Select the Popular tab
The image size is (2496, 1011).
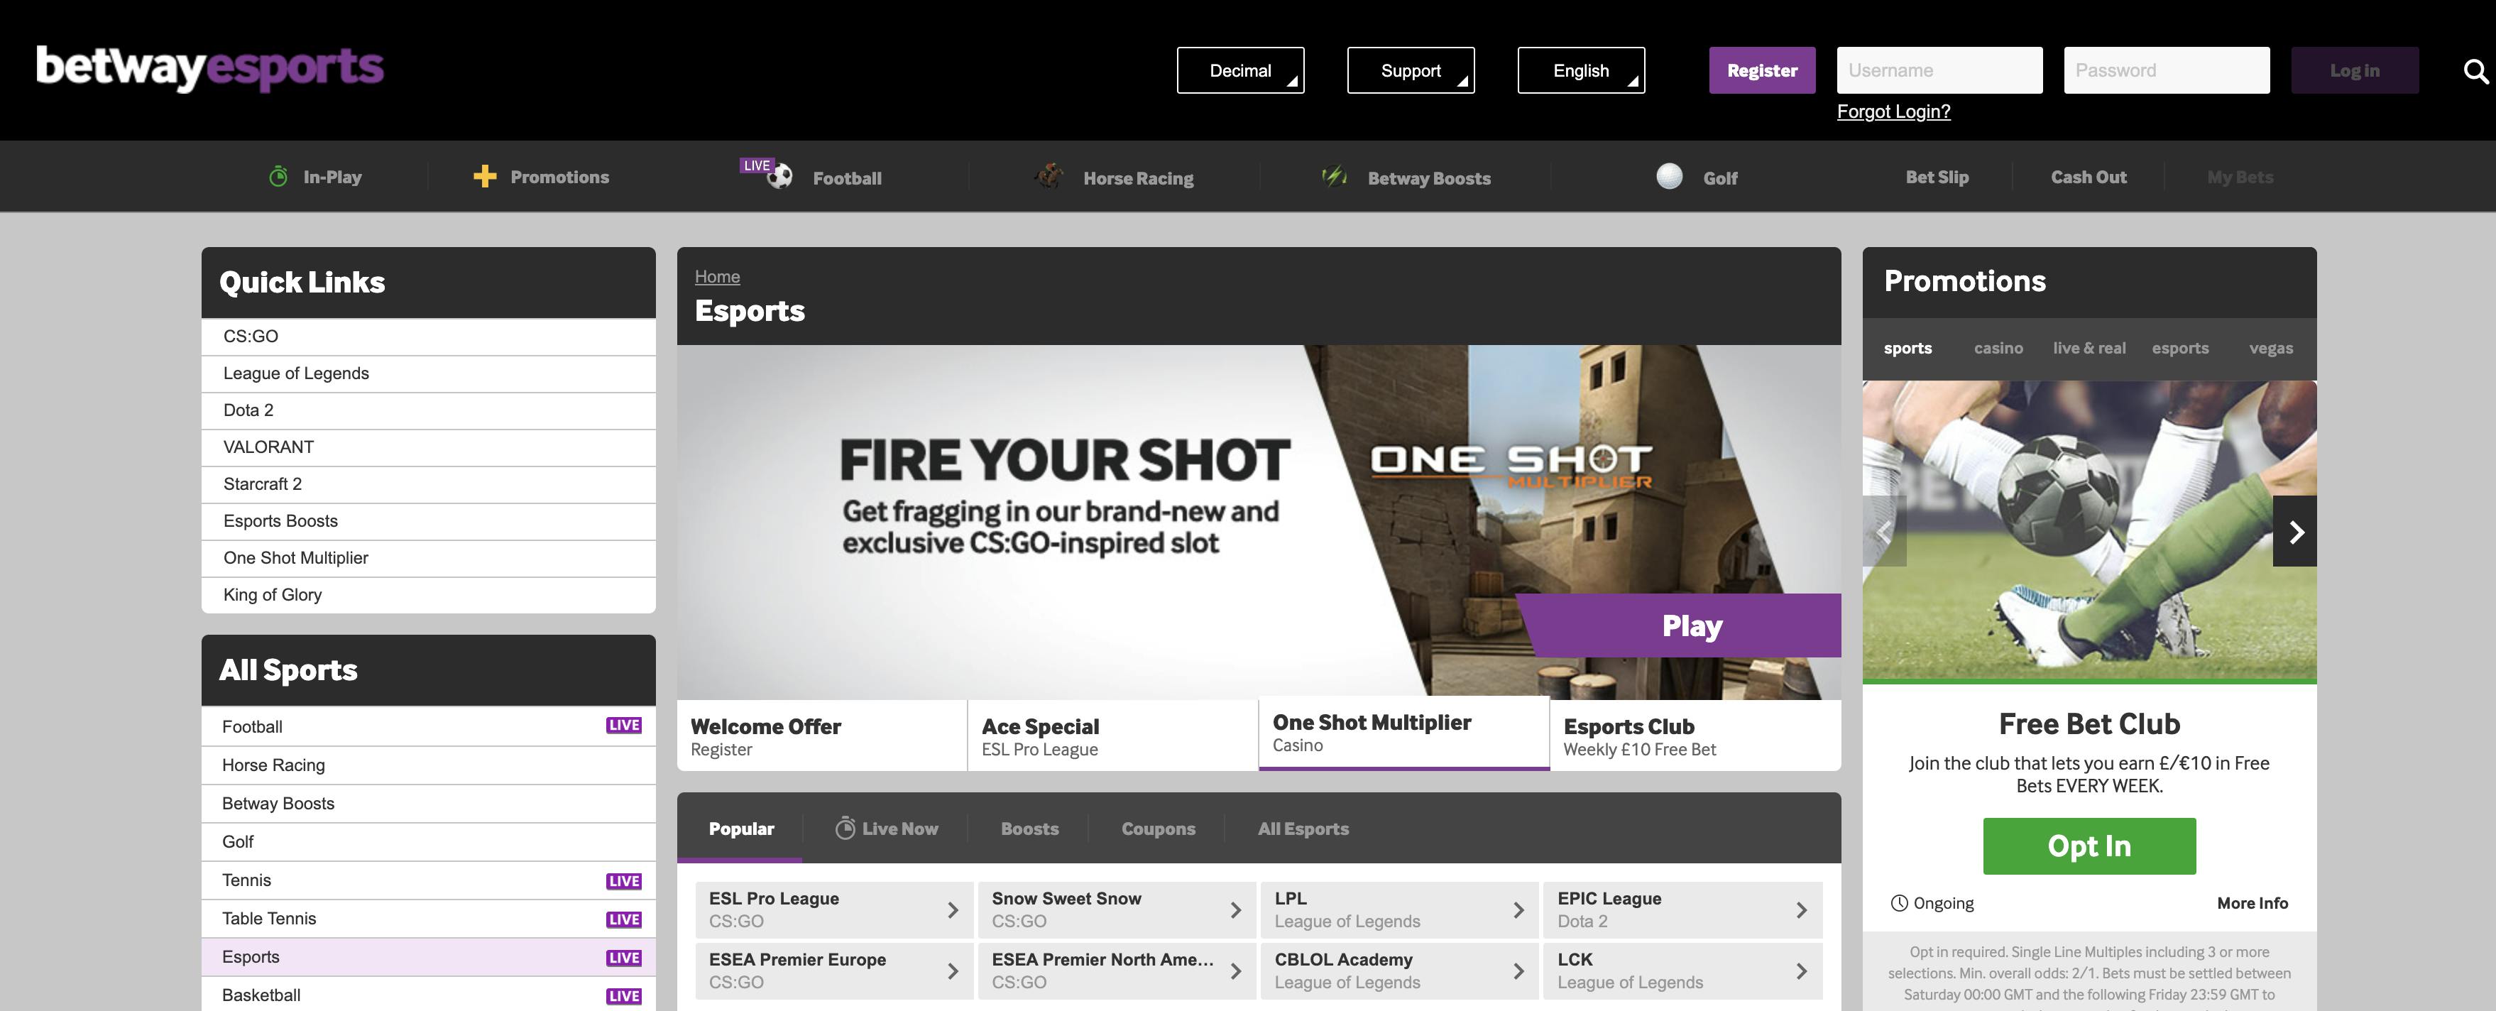[x=740, y=828]
